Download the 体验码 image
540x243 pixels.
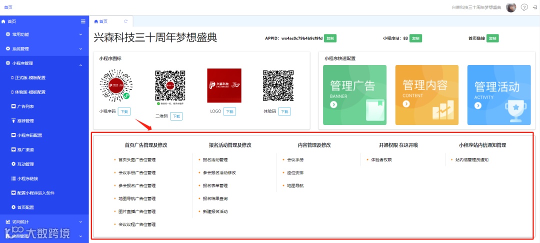click(x=284, y=111)
